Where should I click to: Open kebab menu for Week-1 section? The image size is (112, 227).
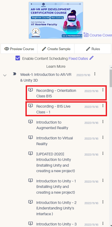[x=95, y=74]
